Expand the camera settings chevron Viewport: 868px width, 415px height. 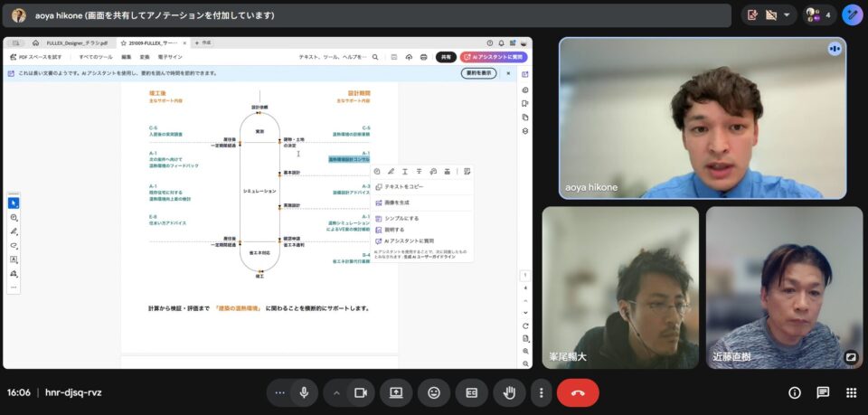(x=337, y=392)
